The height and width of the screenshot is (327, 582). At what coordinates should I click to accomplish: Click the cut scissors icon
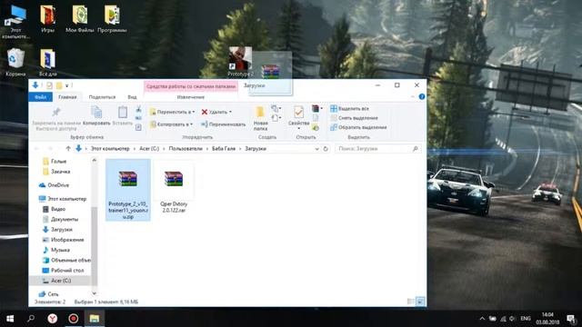[138, 109]
